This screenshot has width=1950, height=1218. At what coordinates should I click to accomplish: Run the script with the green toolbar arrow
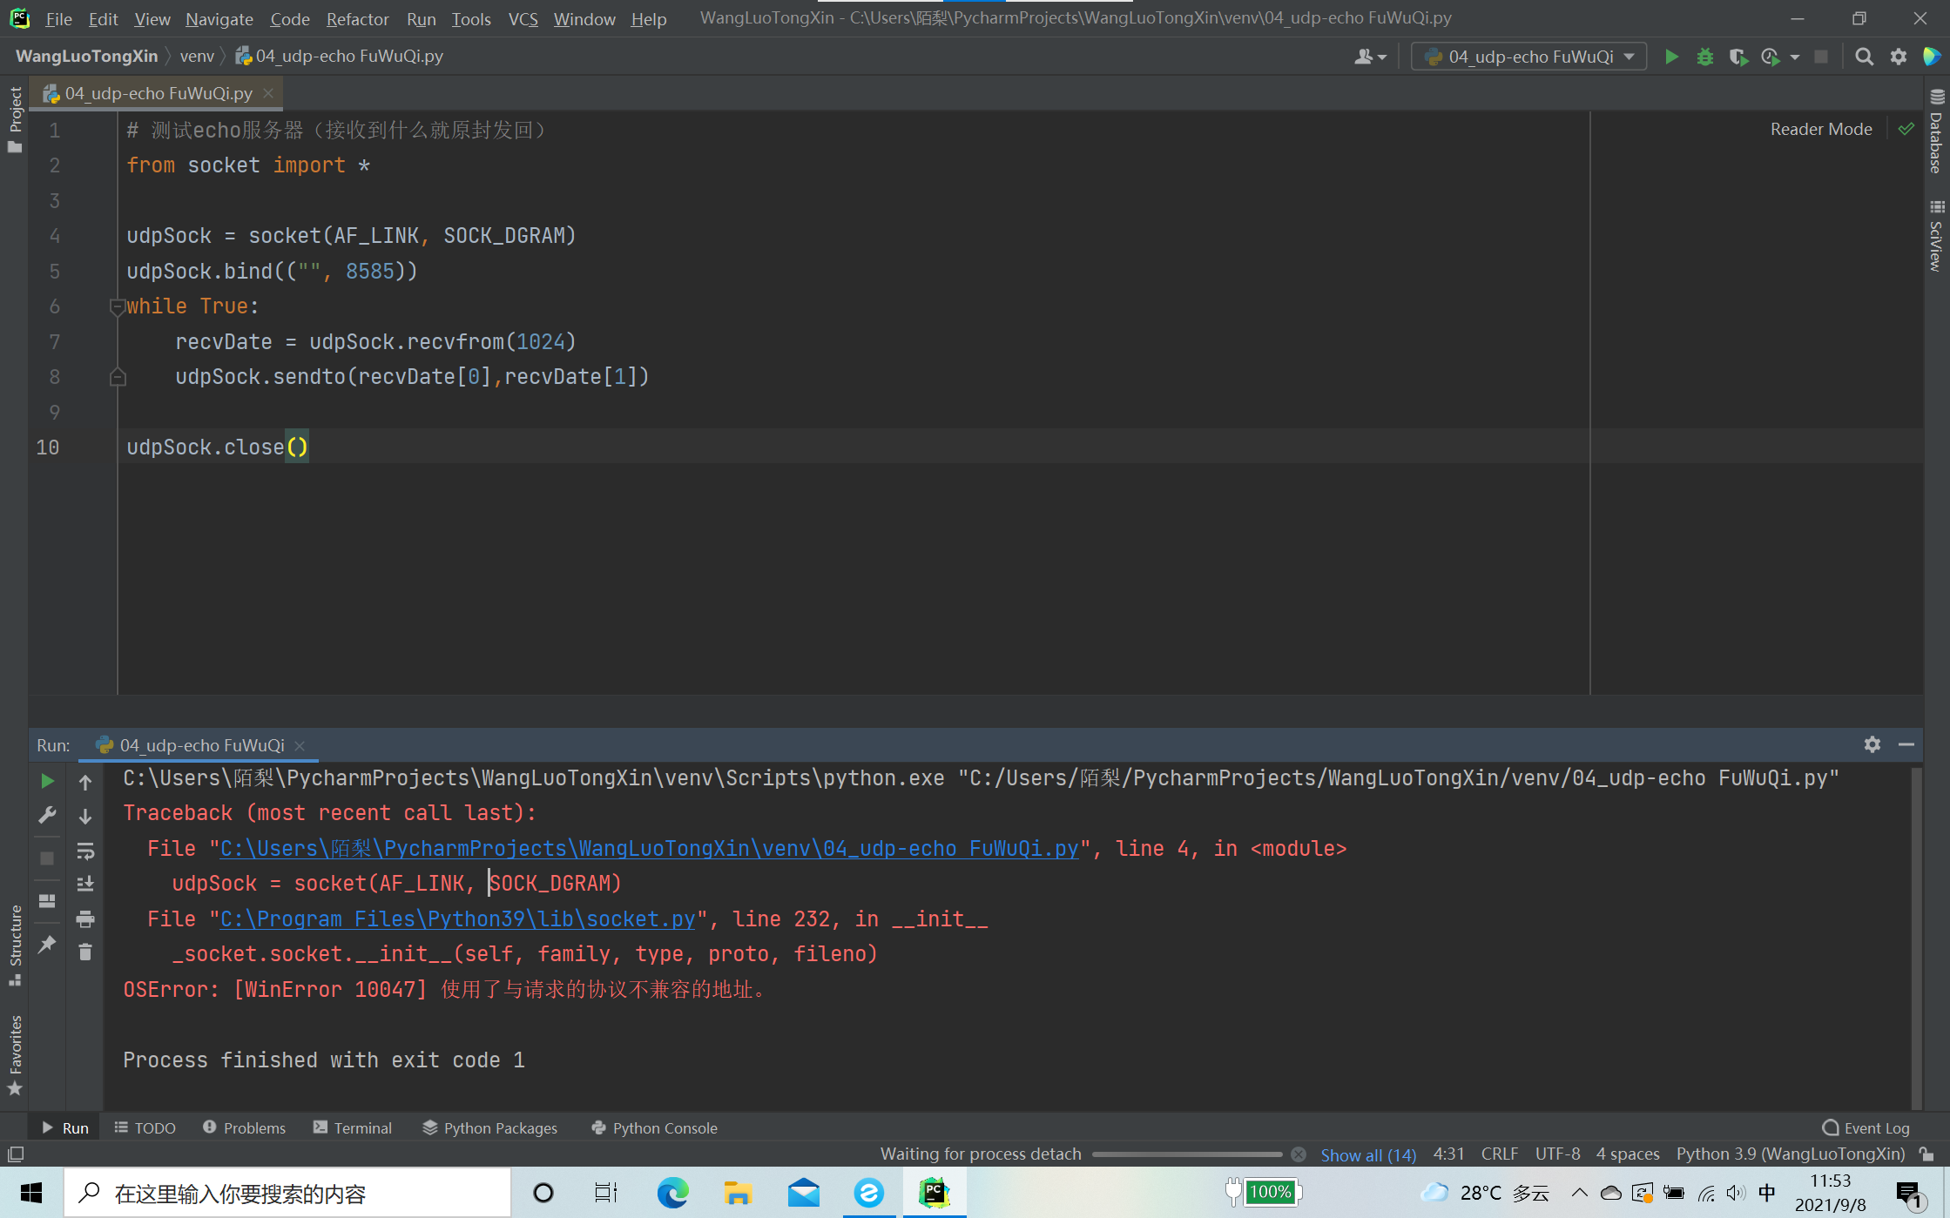pyautogui.click(x=1670, y=57)
